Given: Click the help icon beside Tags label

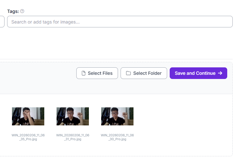Looking at the screenshot, I should [22, 11].
